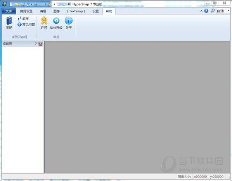
Task: Click the undo icon in quick toolbar
Action: 59,4
